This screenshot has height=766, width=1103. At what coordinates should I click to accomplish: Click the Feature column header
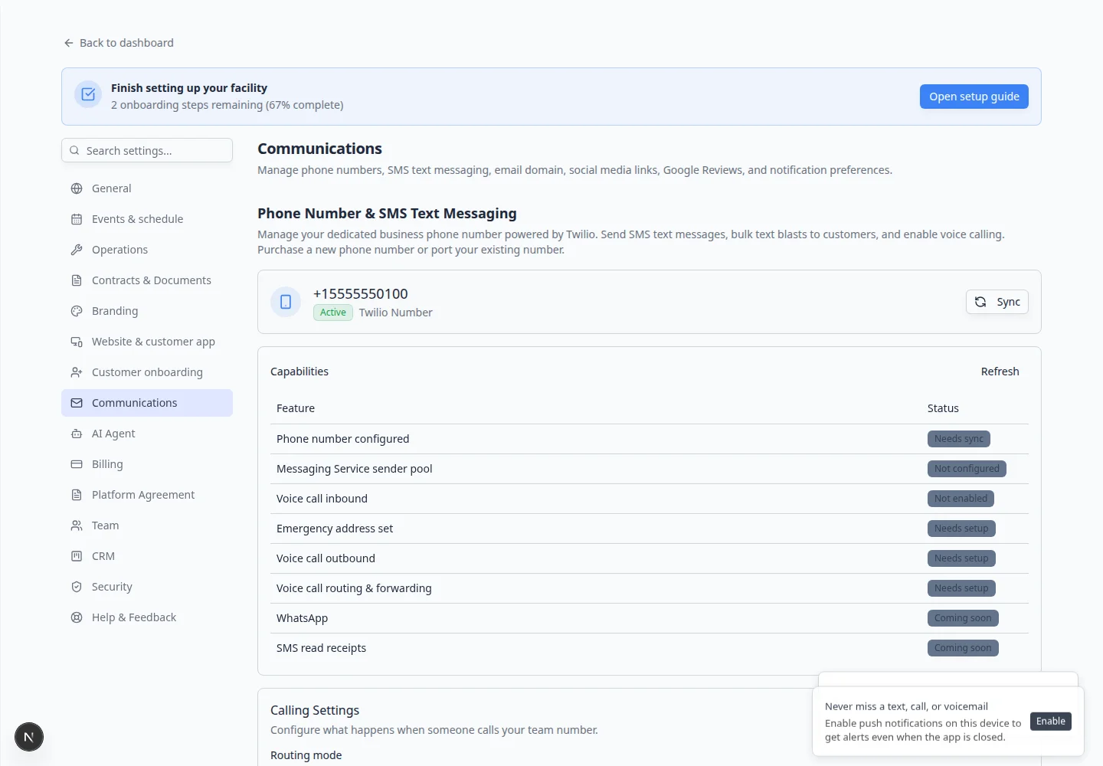point(296,408)
